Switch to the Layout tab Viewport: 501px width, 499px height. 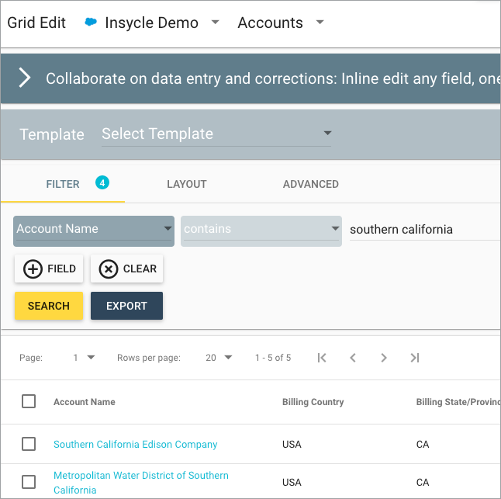point(186,184)
